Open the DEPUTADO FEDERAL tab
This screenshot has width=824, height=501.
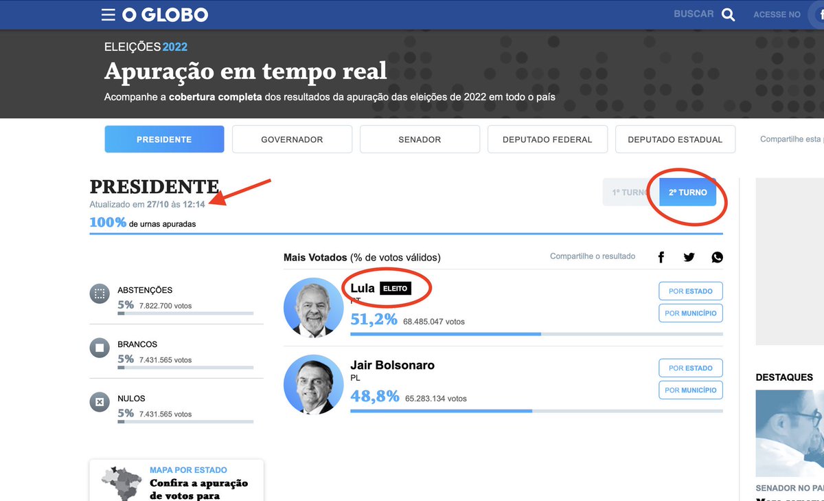tap(547, 139)
